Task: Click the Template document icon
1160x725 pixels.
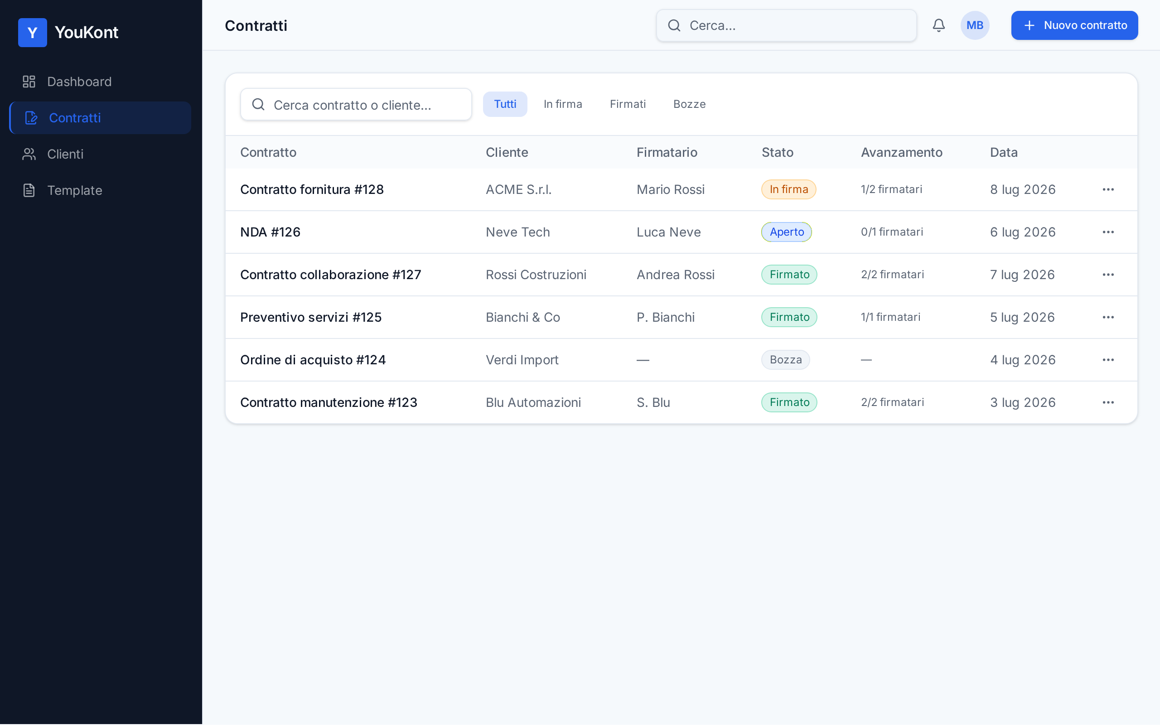Action: pos(29,190)
